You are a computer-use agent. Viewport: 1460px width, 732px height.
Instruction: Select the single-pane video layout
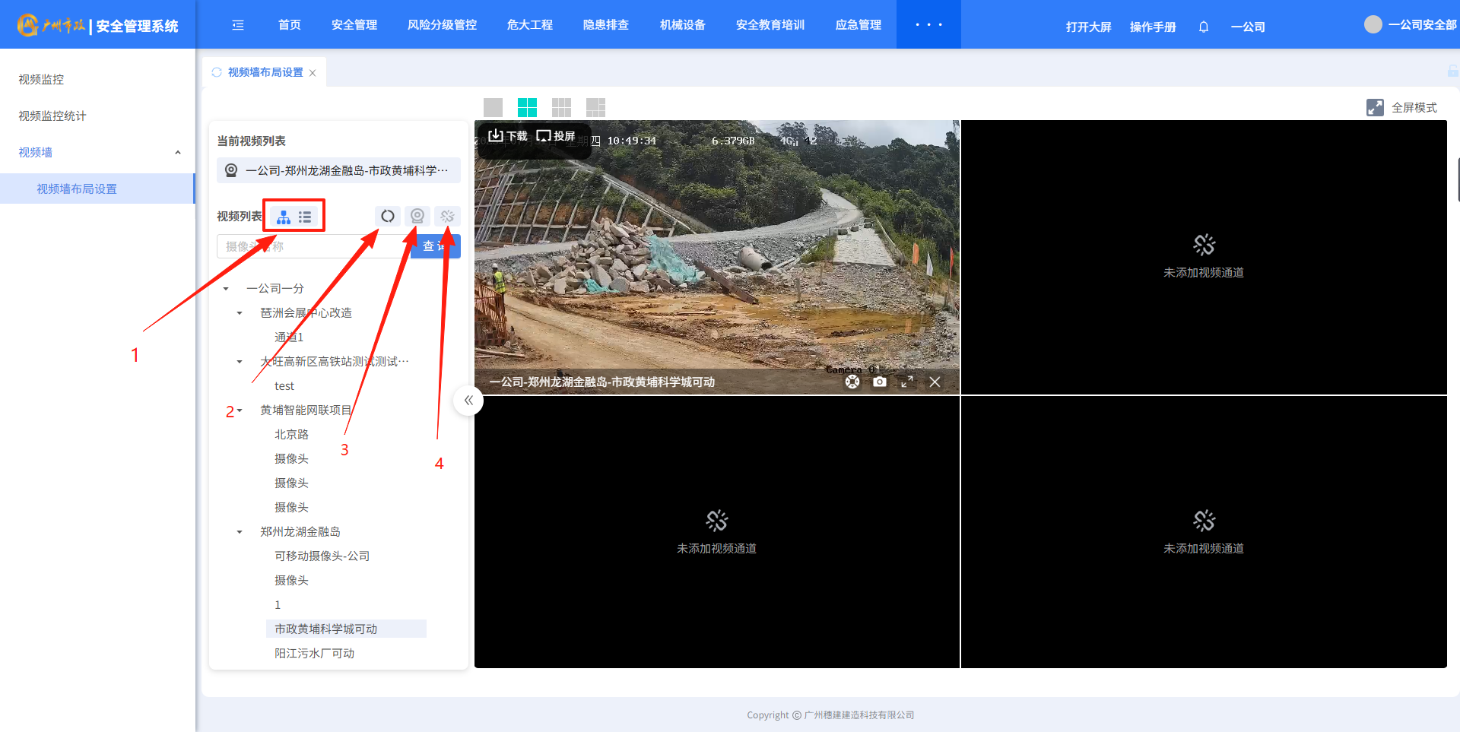(x=493, y=107)
